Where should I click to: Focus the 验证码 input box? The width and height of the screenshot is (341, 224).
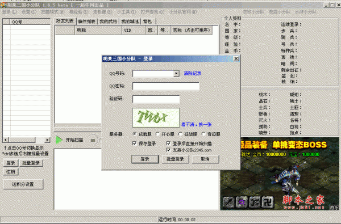pyautogui.click(x=156, y=99)
